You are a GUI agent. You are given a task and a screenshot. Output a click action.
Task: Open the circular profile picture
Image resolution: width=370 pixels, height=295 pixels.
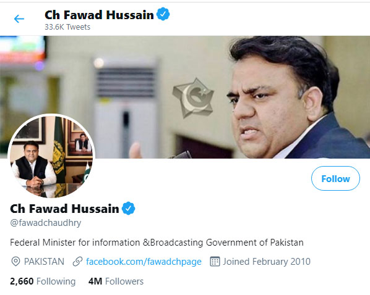[x=51, y=156]
